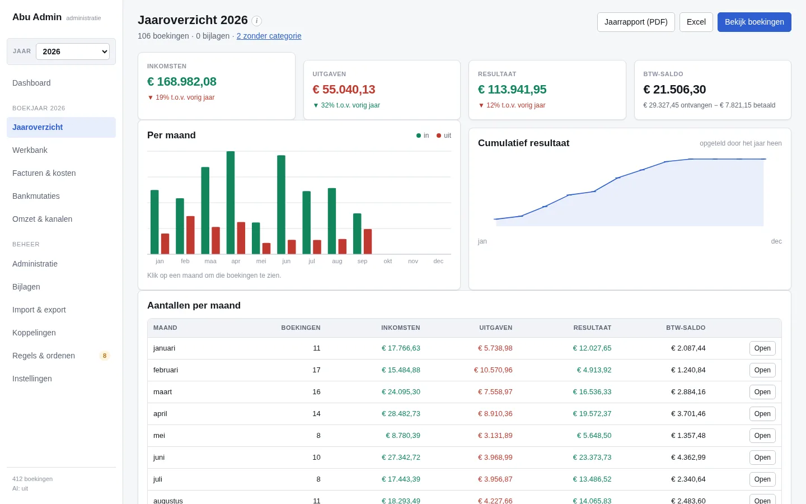Open Regels & ordenen
This screenshot has width=806, height=504.
coord(61,356)
